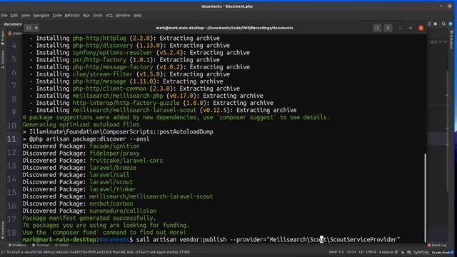This screenshot has width=457, height=257.
Task: Click 'Generating optimized autoload files' line
Action: pyautogui.click(x=81, y=124)
